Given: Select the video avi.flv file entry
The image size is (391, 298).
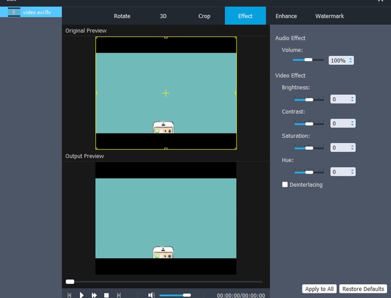Looking at the screenshot, I should pos(31,12).
